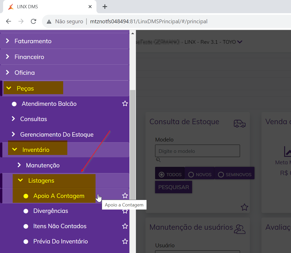
Task: Open Apoio A Contagem listing
Action: tap(59, 196)
